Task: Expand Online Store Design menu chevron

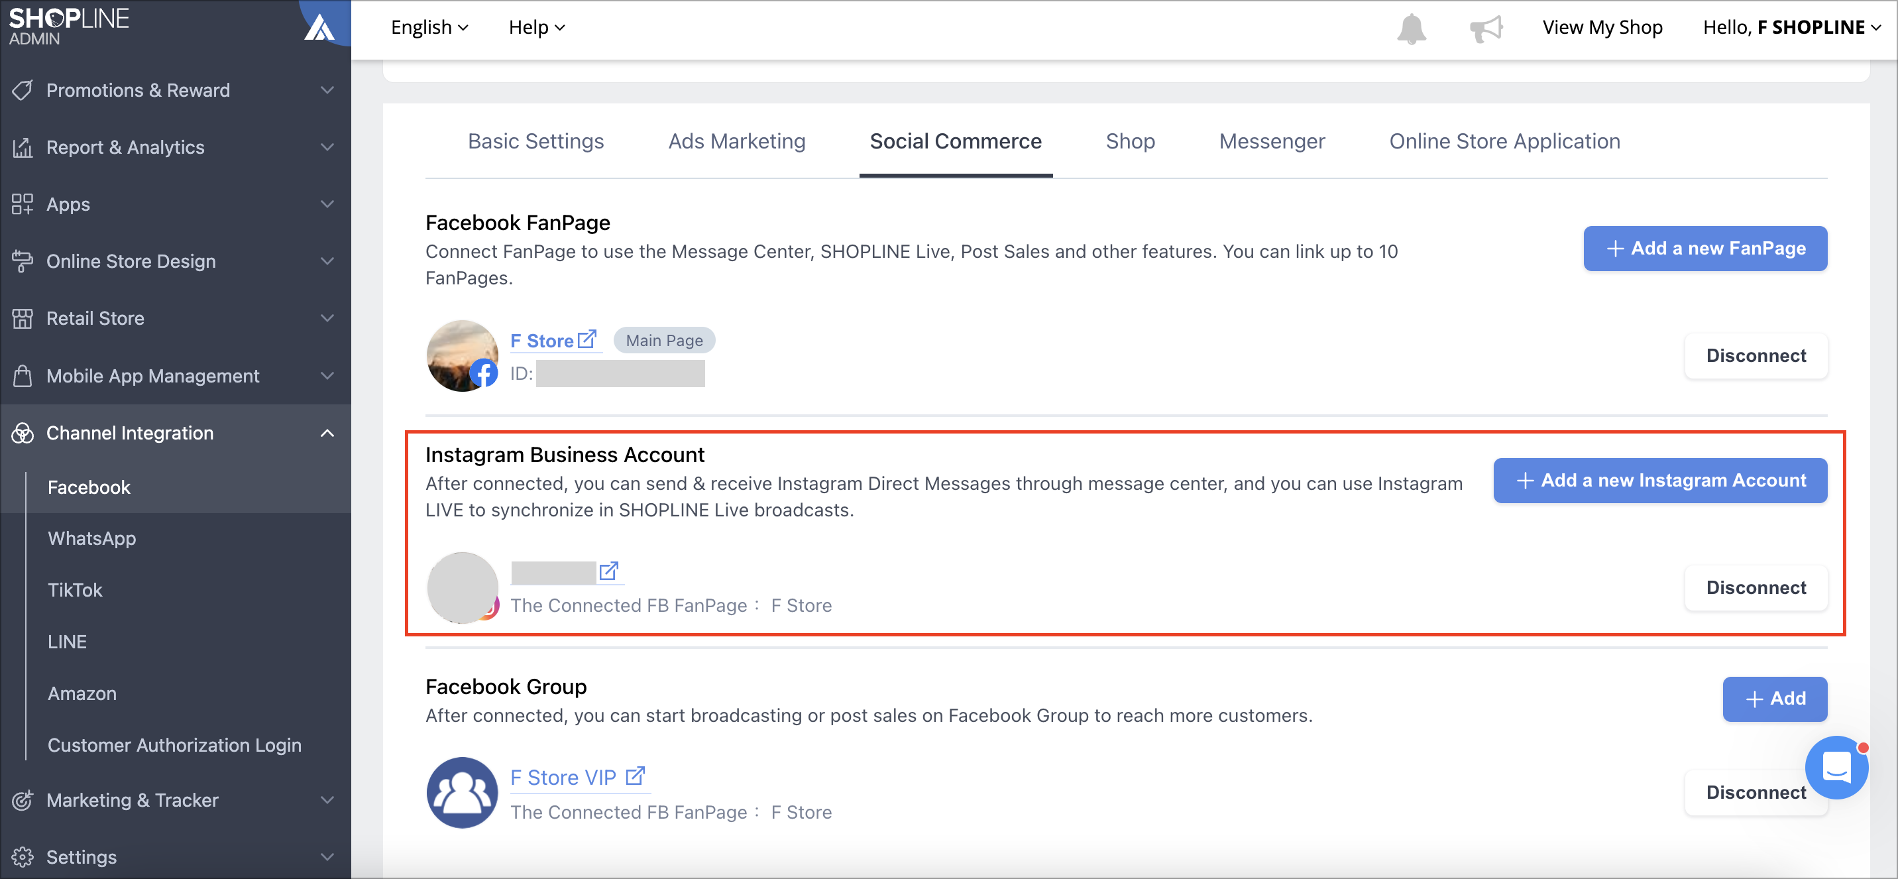Action: point(327,262)
